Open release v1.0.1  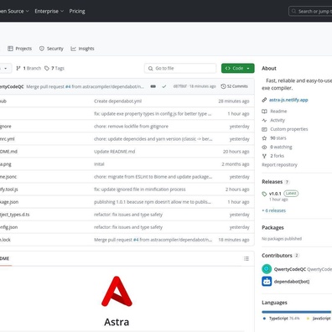275,194
